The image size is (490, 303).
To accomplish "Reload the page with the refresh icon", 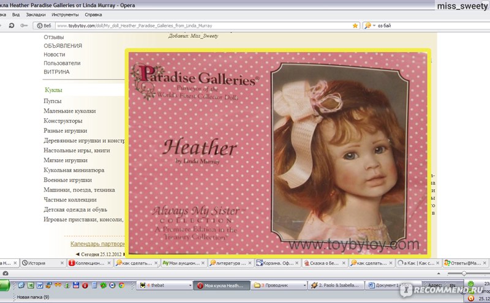I will click(x=12, y=26).
